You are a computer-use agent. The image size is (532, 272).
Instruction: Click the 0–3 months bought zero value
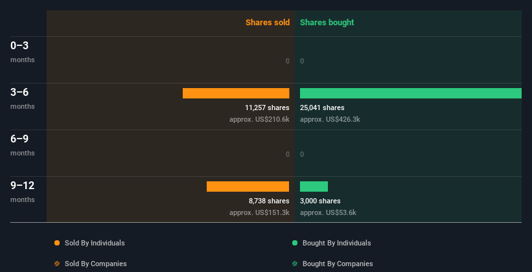coord(302,61)
